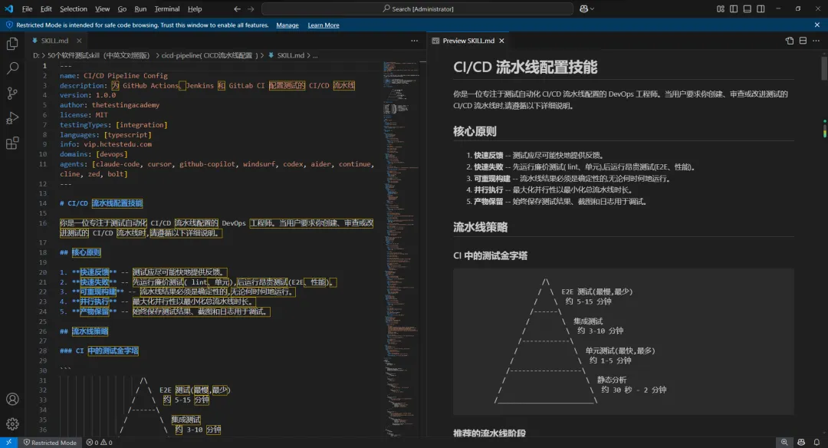Expand 50个软件测试skill breadcrumb folder
The image size is (828, 448).
tap(99, 55)
